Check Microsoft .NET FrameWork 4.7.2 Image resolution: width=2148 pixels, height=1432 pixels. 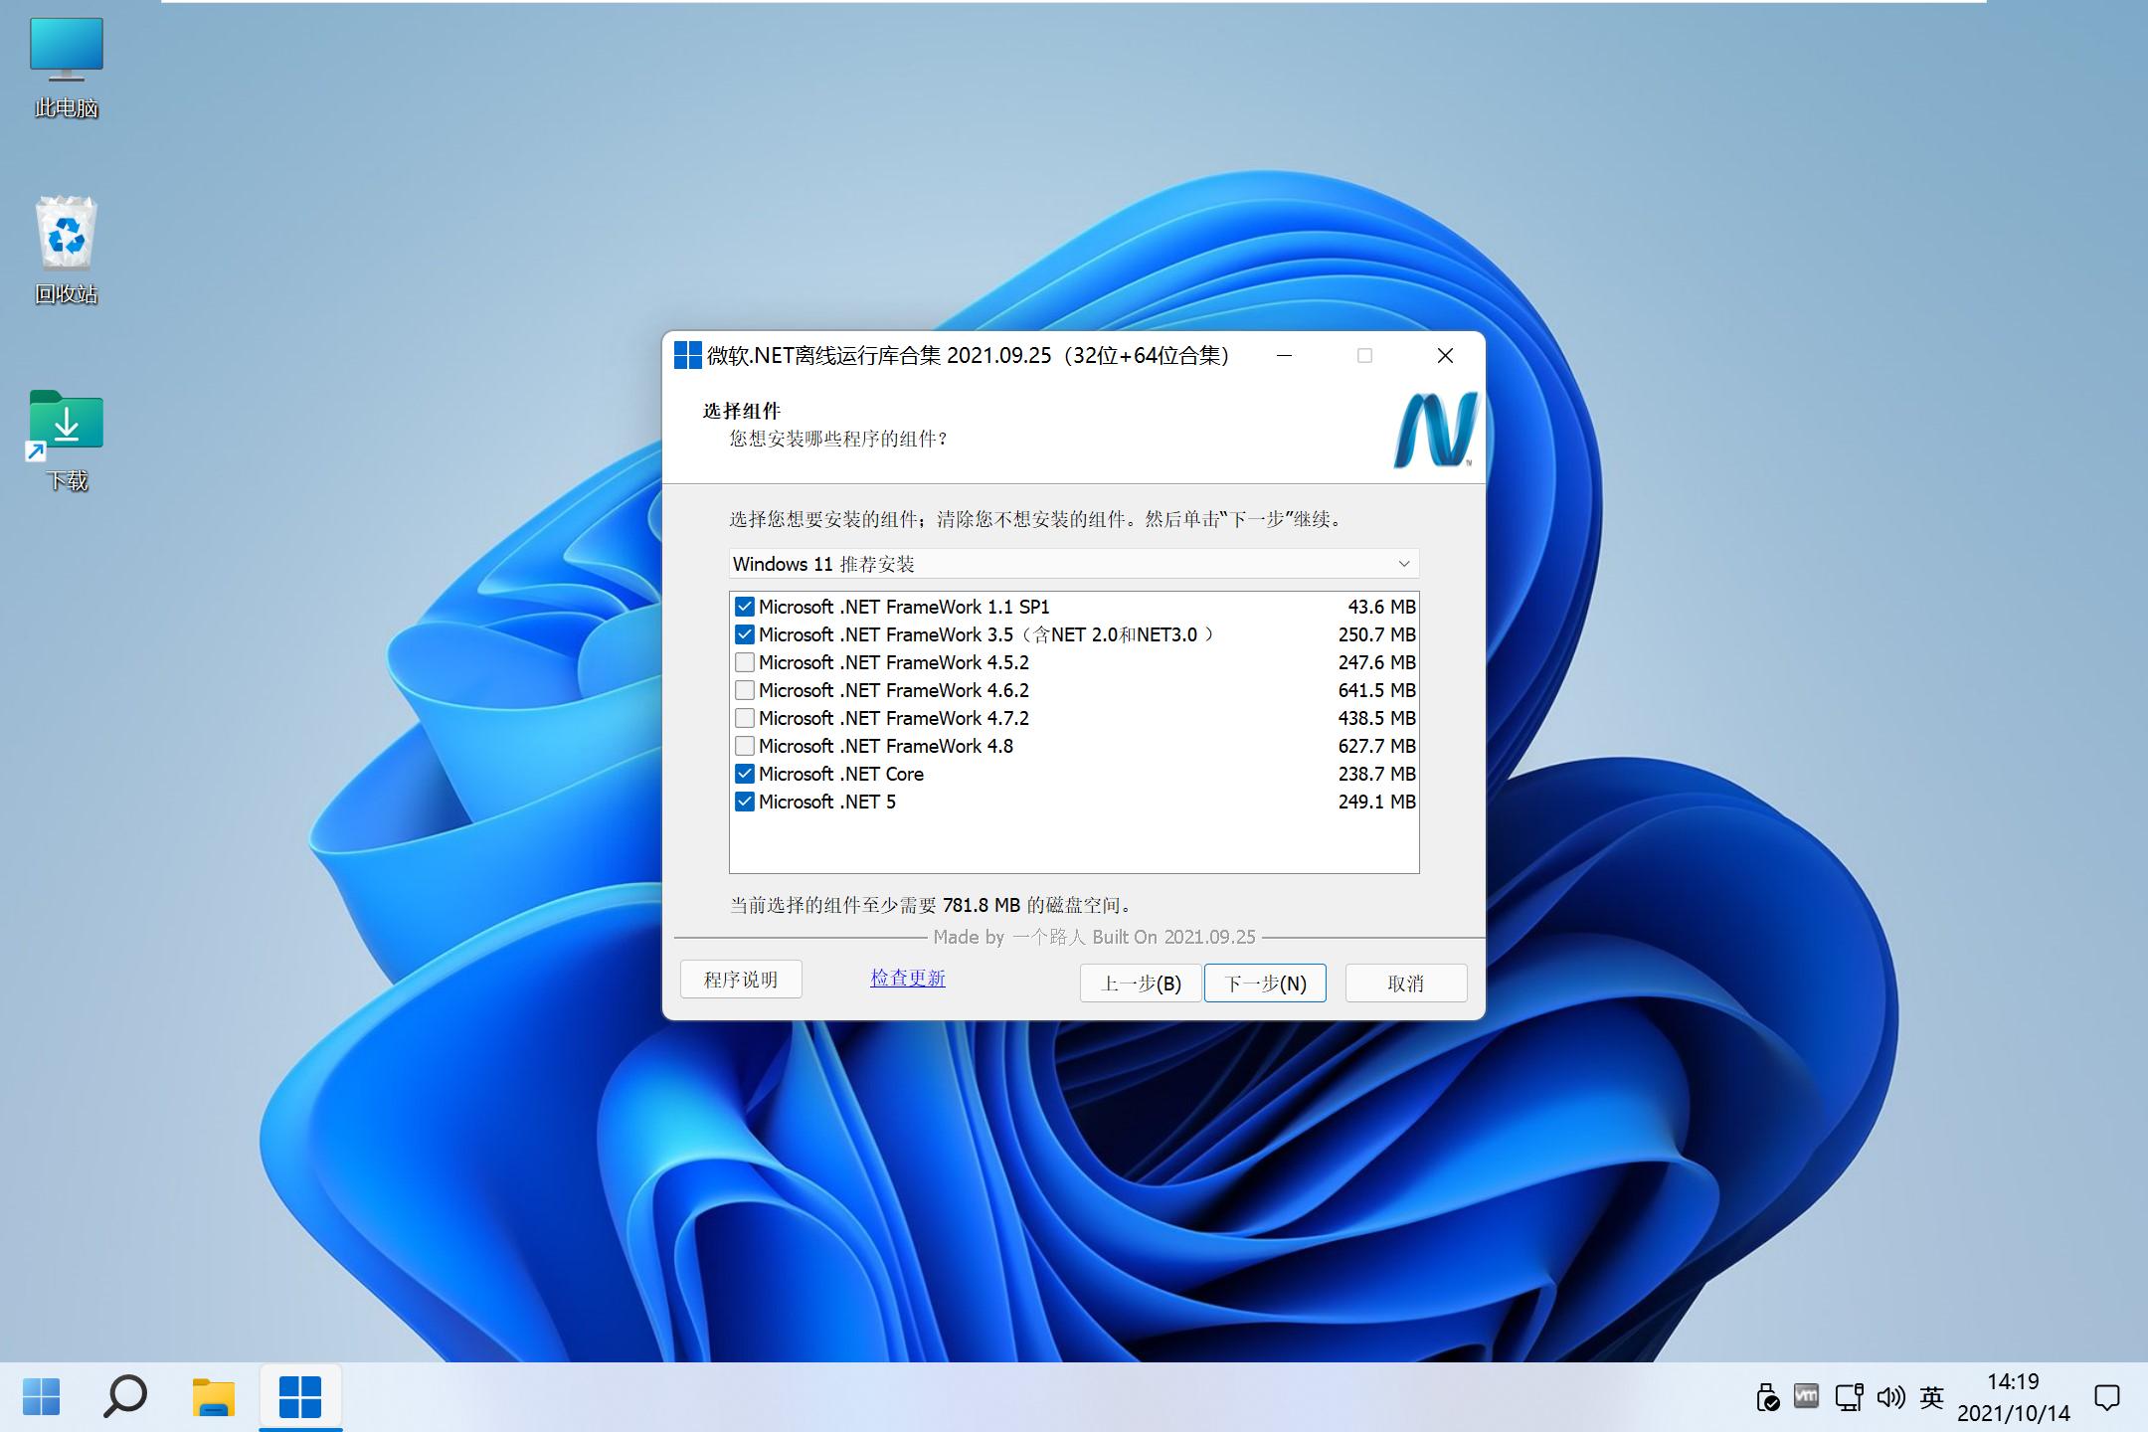(745, 718)
